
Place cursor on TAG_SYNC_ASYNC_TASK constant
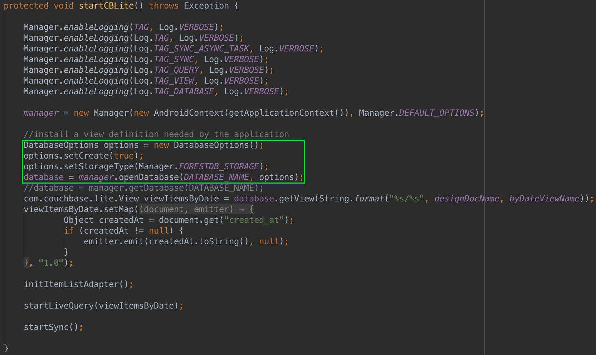pos(201,49)
